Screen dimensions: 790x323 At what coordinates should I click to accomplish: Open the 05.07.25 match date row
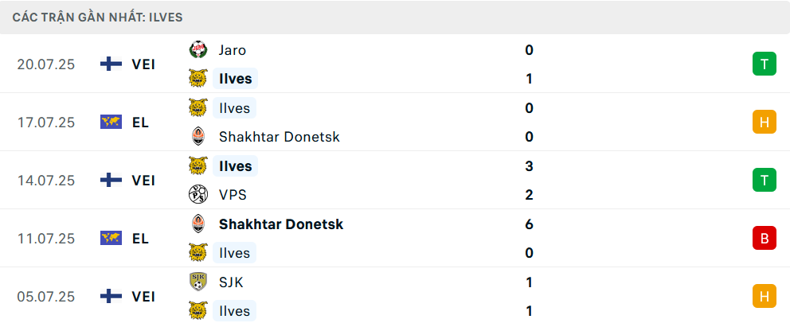[x=395, y=296]
